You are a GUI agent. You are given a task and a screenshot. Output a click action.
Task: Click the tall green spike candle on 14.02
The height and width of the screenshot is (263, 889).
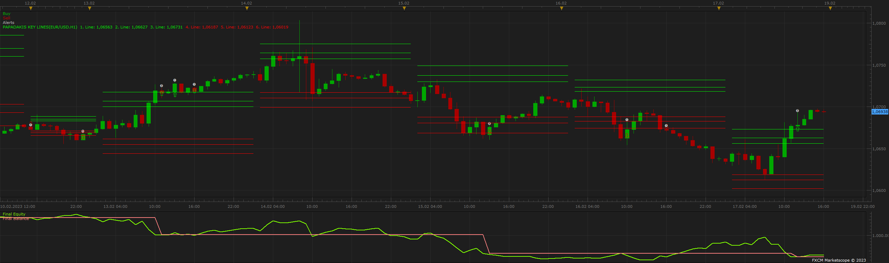pos(299,56)
